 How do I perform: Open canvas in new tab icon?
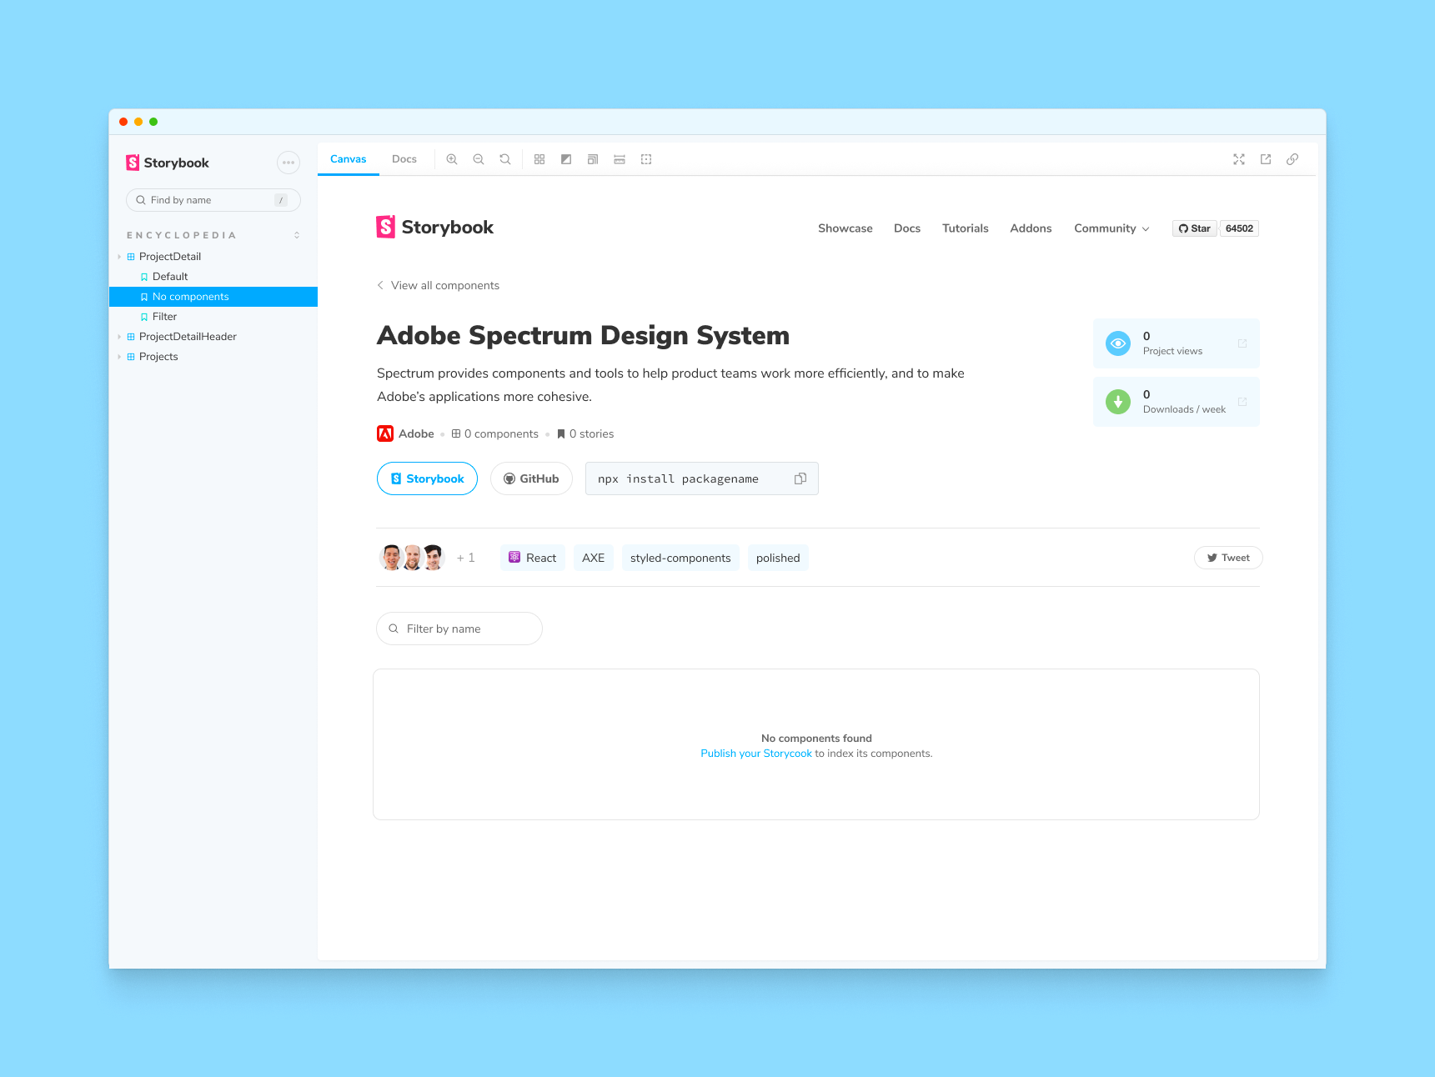pyautogui.click(x=1266, y=159)
